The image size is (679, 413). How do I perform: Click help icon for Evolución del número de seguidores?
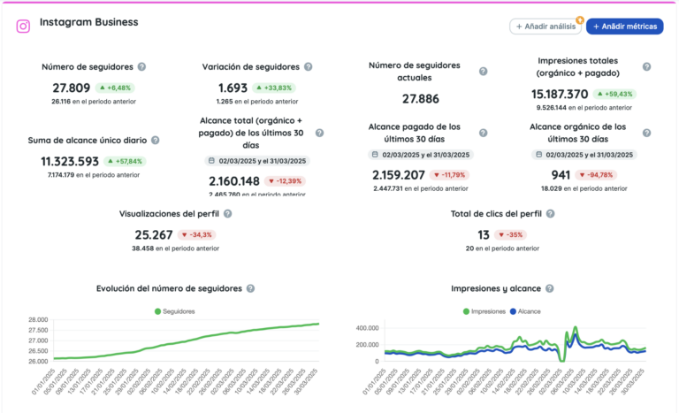[x=250, y=288]
